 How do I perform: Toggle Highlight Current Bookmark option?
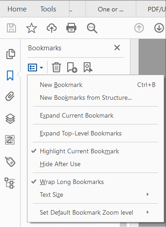point(96,151)
